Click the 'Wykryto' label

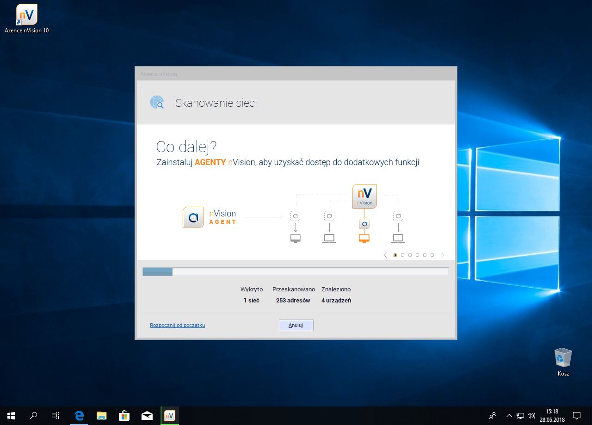click(252, 289)
